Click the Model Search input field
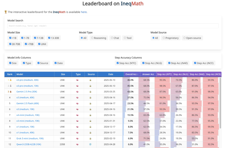Screen dimensions: 225x148 tap(113, 26)
